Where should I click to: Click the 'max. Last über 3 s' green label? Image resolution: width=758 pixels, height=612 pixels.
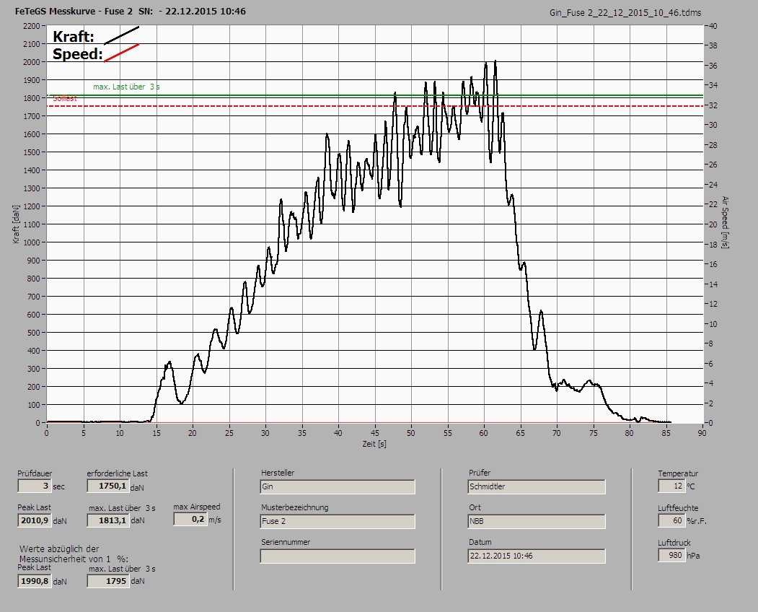tap(126, 87)
